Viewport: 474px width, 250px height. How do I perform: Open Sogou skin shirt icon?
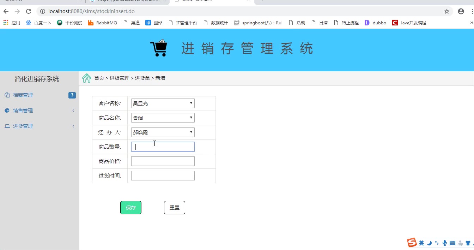tap(468, 243)
